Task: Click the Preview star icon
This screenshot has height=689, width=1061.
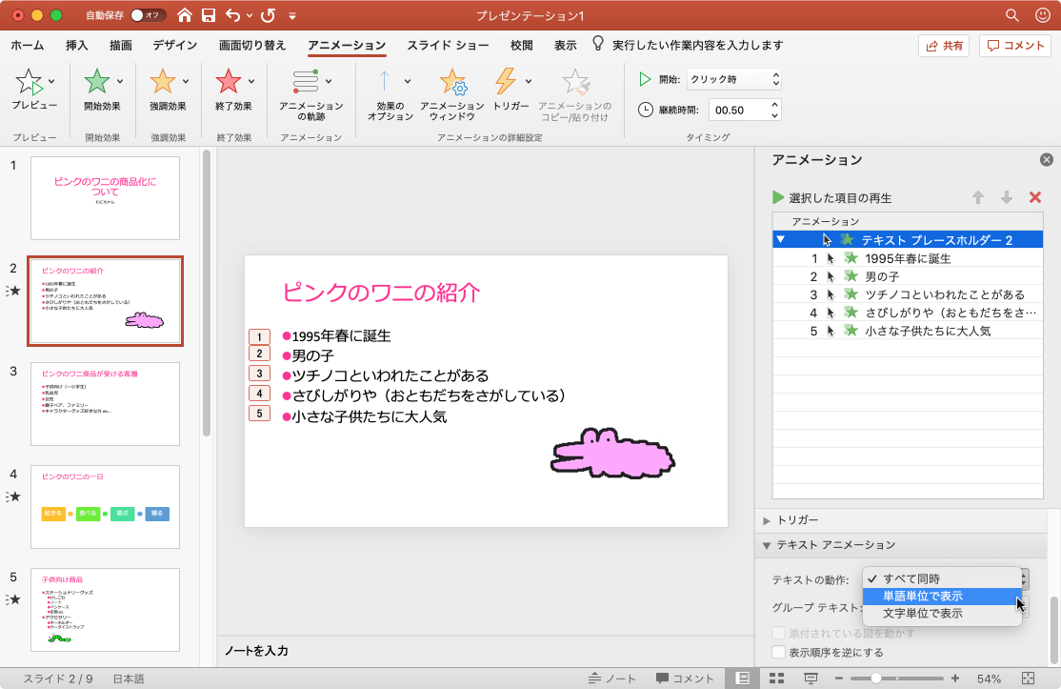Action: (x=29, y=84)
